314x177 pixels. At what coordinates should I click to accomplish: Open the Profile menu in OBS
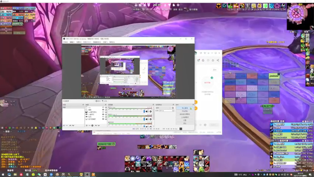coord(87,42)
